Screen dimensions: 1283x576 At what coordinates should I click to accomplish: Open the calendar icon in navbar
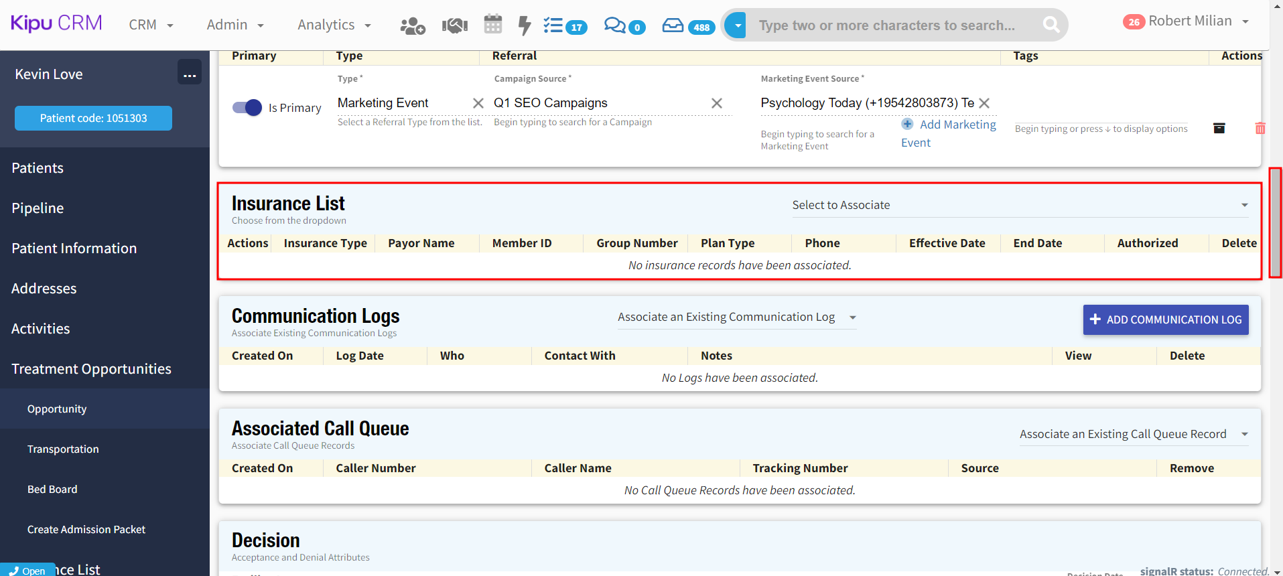(x=492, y=25)
